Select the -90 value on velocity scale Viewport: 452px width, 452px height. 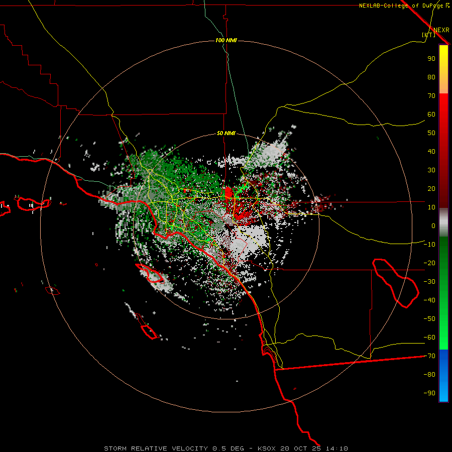(429, 393)
